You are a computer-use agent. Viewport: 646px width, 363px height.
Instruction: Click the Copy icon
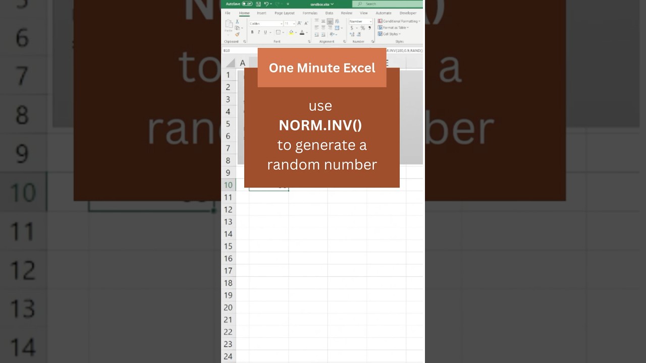tap(237, 28)
